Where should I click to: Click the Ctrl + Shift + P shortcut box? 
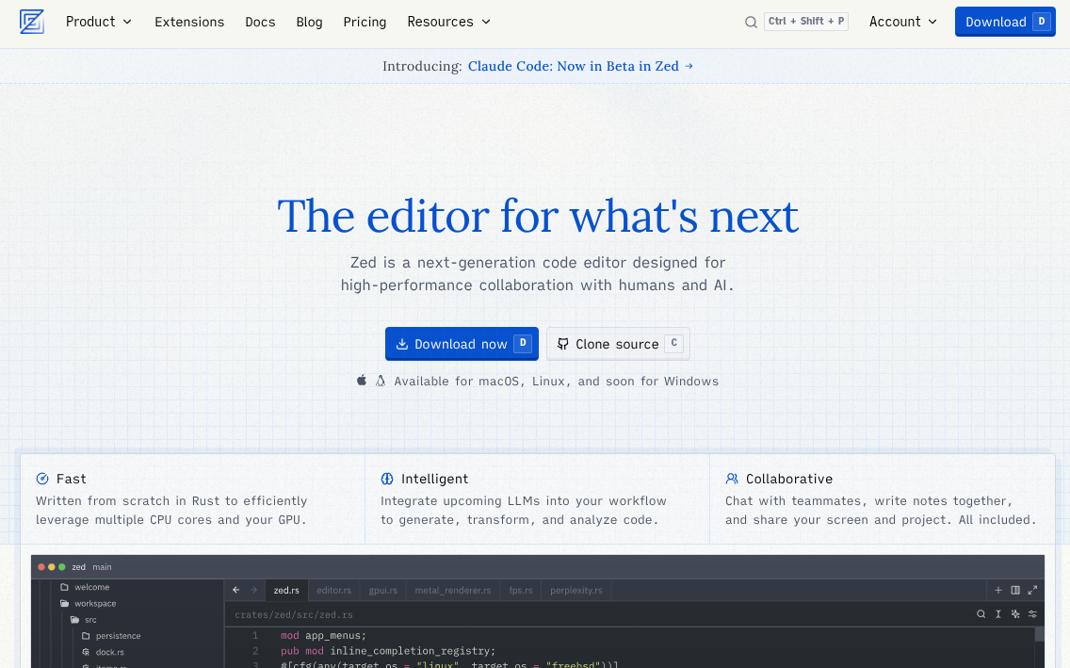click(x=806, y=21)
